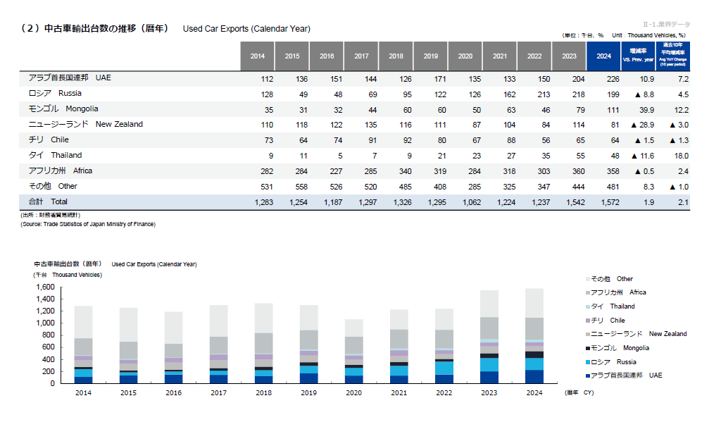Click the Mongolia legend color swatch
The image size is (721, 422).
(x=587, y=348)
